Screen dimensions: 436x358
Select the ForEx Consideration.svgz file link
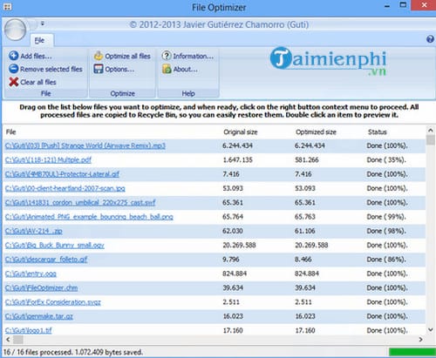(53, 302)
